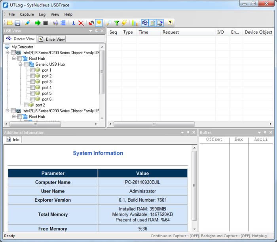Screen dimensions: 277x242
Task: Tick the port 5 checkbox
Action: [33, 93]
